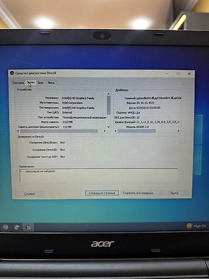209x279 pixels.
Task: Click the Справка button
Action: point(29,194)
